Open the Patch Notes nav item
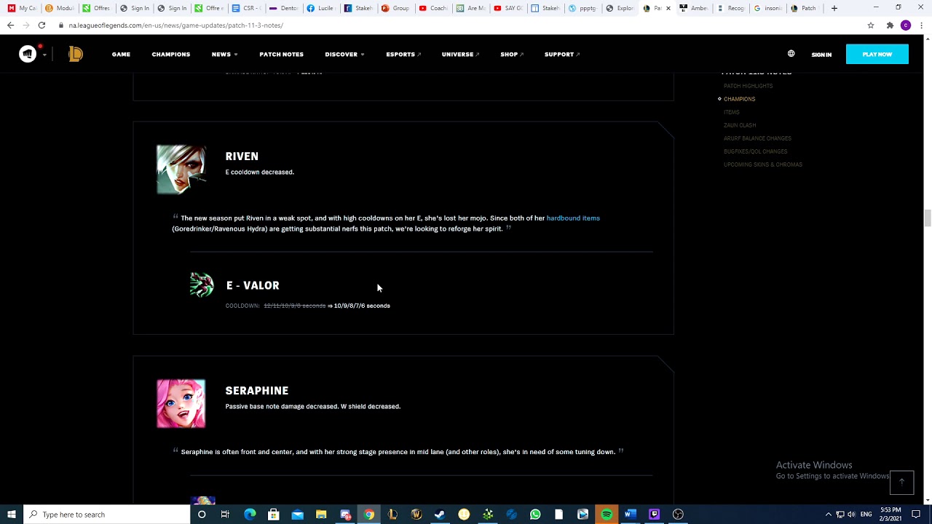The image size is (932, 524). point(281,55)
